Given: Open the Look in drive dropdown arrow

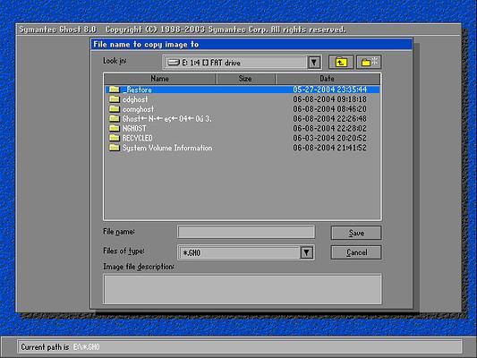Looking at the screenshot, I should click(x=314, y=63).
